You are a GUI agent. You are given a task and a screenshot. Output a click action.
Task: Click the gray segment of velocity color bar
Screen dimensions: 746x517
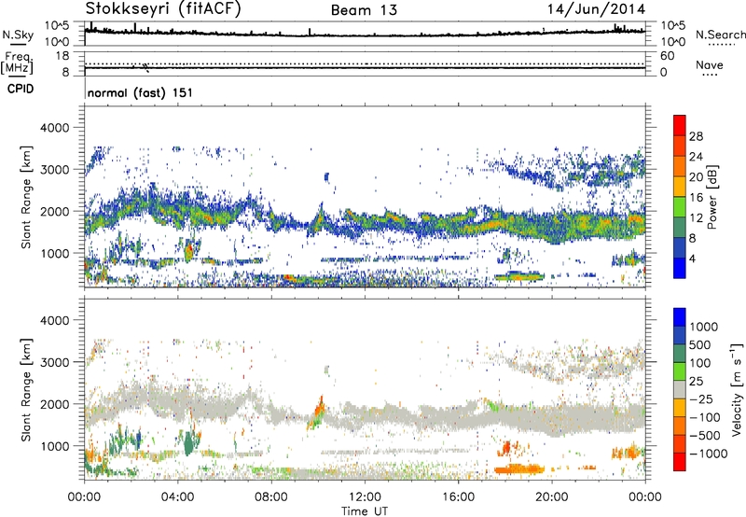tap(680, 389)
